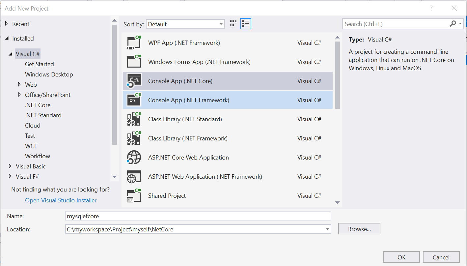Open Visual Studio Installer link
Screen dimensions: 467x266
pyautogui.click(x=61, y=200)
